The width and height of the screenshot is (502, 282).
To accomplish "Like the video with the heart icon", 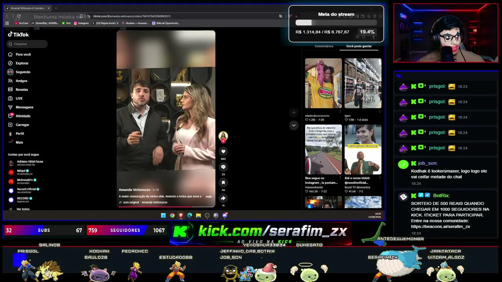I will point(223,152).
